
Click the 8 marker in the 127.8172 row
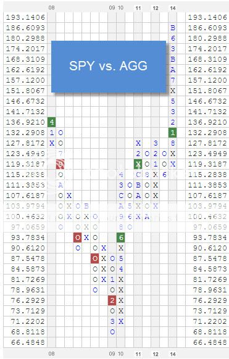point(173,143)
